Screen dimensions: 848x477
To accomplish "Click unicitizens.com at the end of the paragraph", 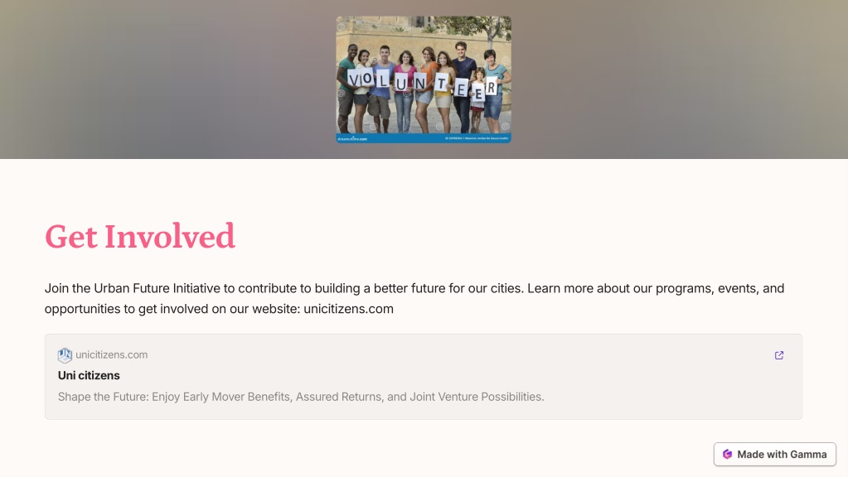I will coord(348,309).
